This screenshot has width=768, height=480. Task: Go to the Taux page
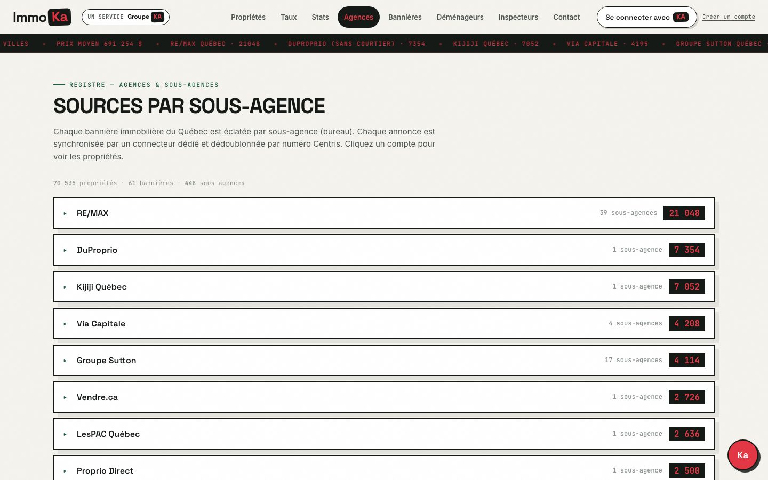pos(289,17)
